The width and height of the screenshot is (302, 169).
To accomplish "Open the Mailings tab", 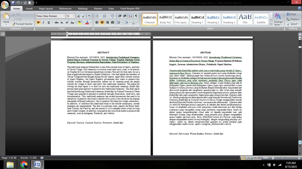I will [83, 9].
